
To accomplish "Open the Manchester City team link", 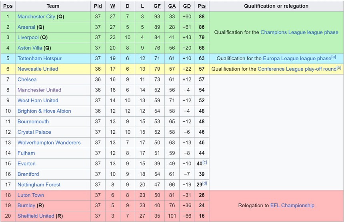I will tap(36, 17).
